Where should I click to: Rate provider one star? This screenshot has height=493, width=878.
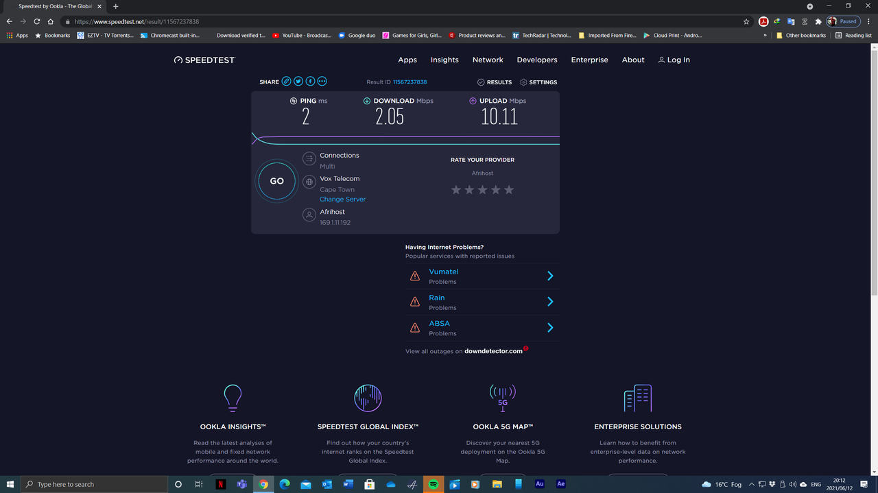[x=456, y=190]
